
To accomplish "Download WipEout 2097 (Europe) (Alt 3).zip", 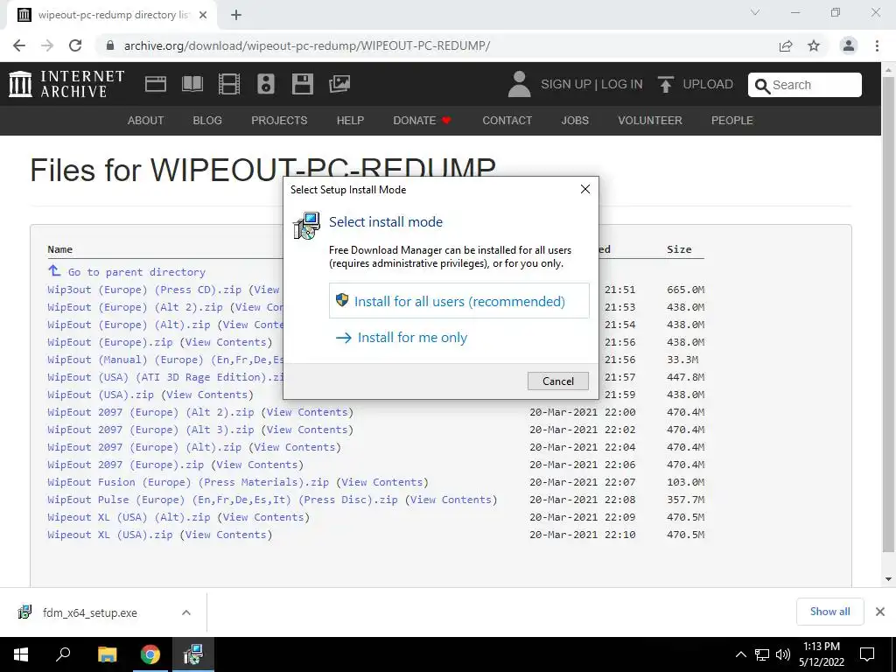I will point(150,430).
